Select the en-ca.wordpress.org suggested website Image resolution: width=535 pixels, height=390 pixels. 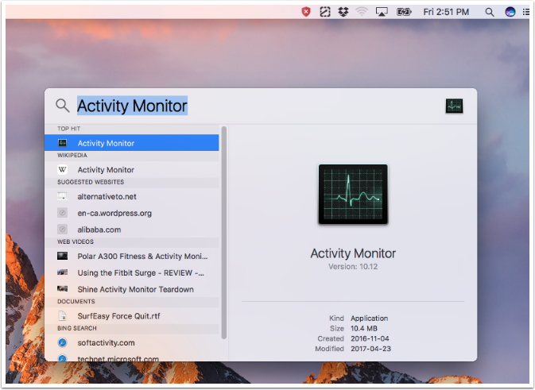click(x=132, y=213)
